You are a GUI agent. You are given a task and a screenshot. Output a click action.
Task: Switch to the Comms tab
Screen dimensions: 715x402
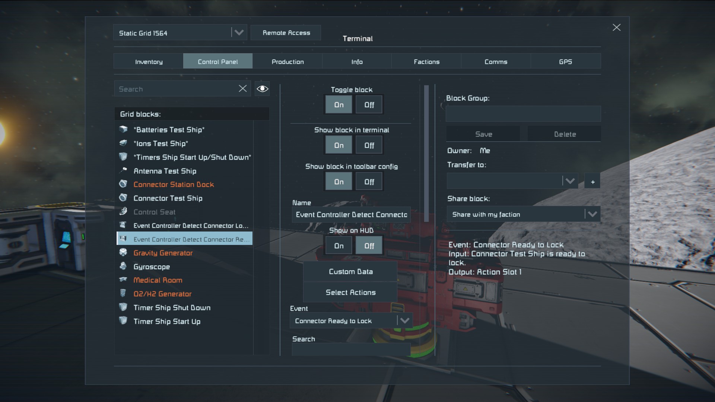pos(496,61)
